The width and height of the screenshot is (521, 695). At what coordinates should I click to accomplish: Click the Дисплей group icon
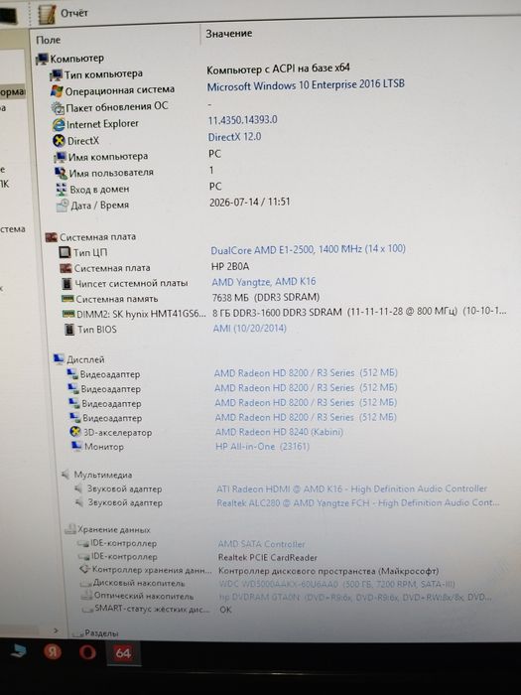point(59,358)
